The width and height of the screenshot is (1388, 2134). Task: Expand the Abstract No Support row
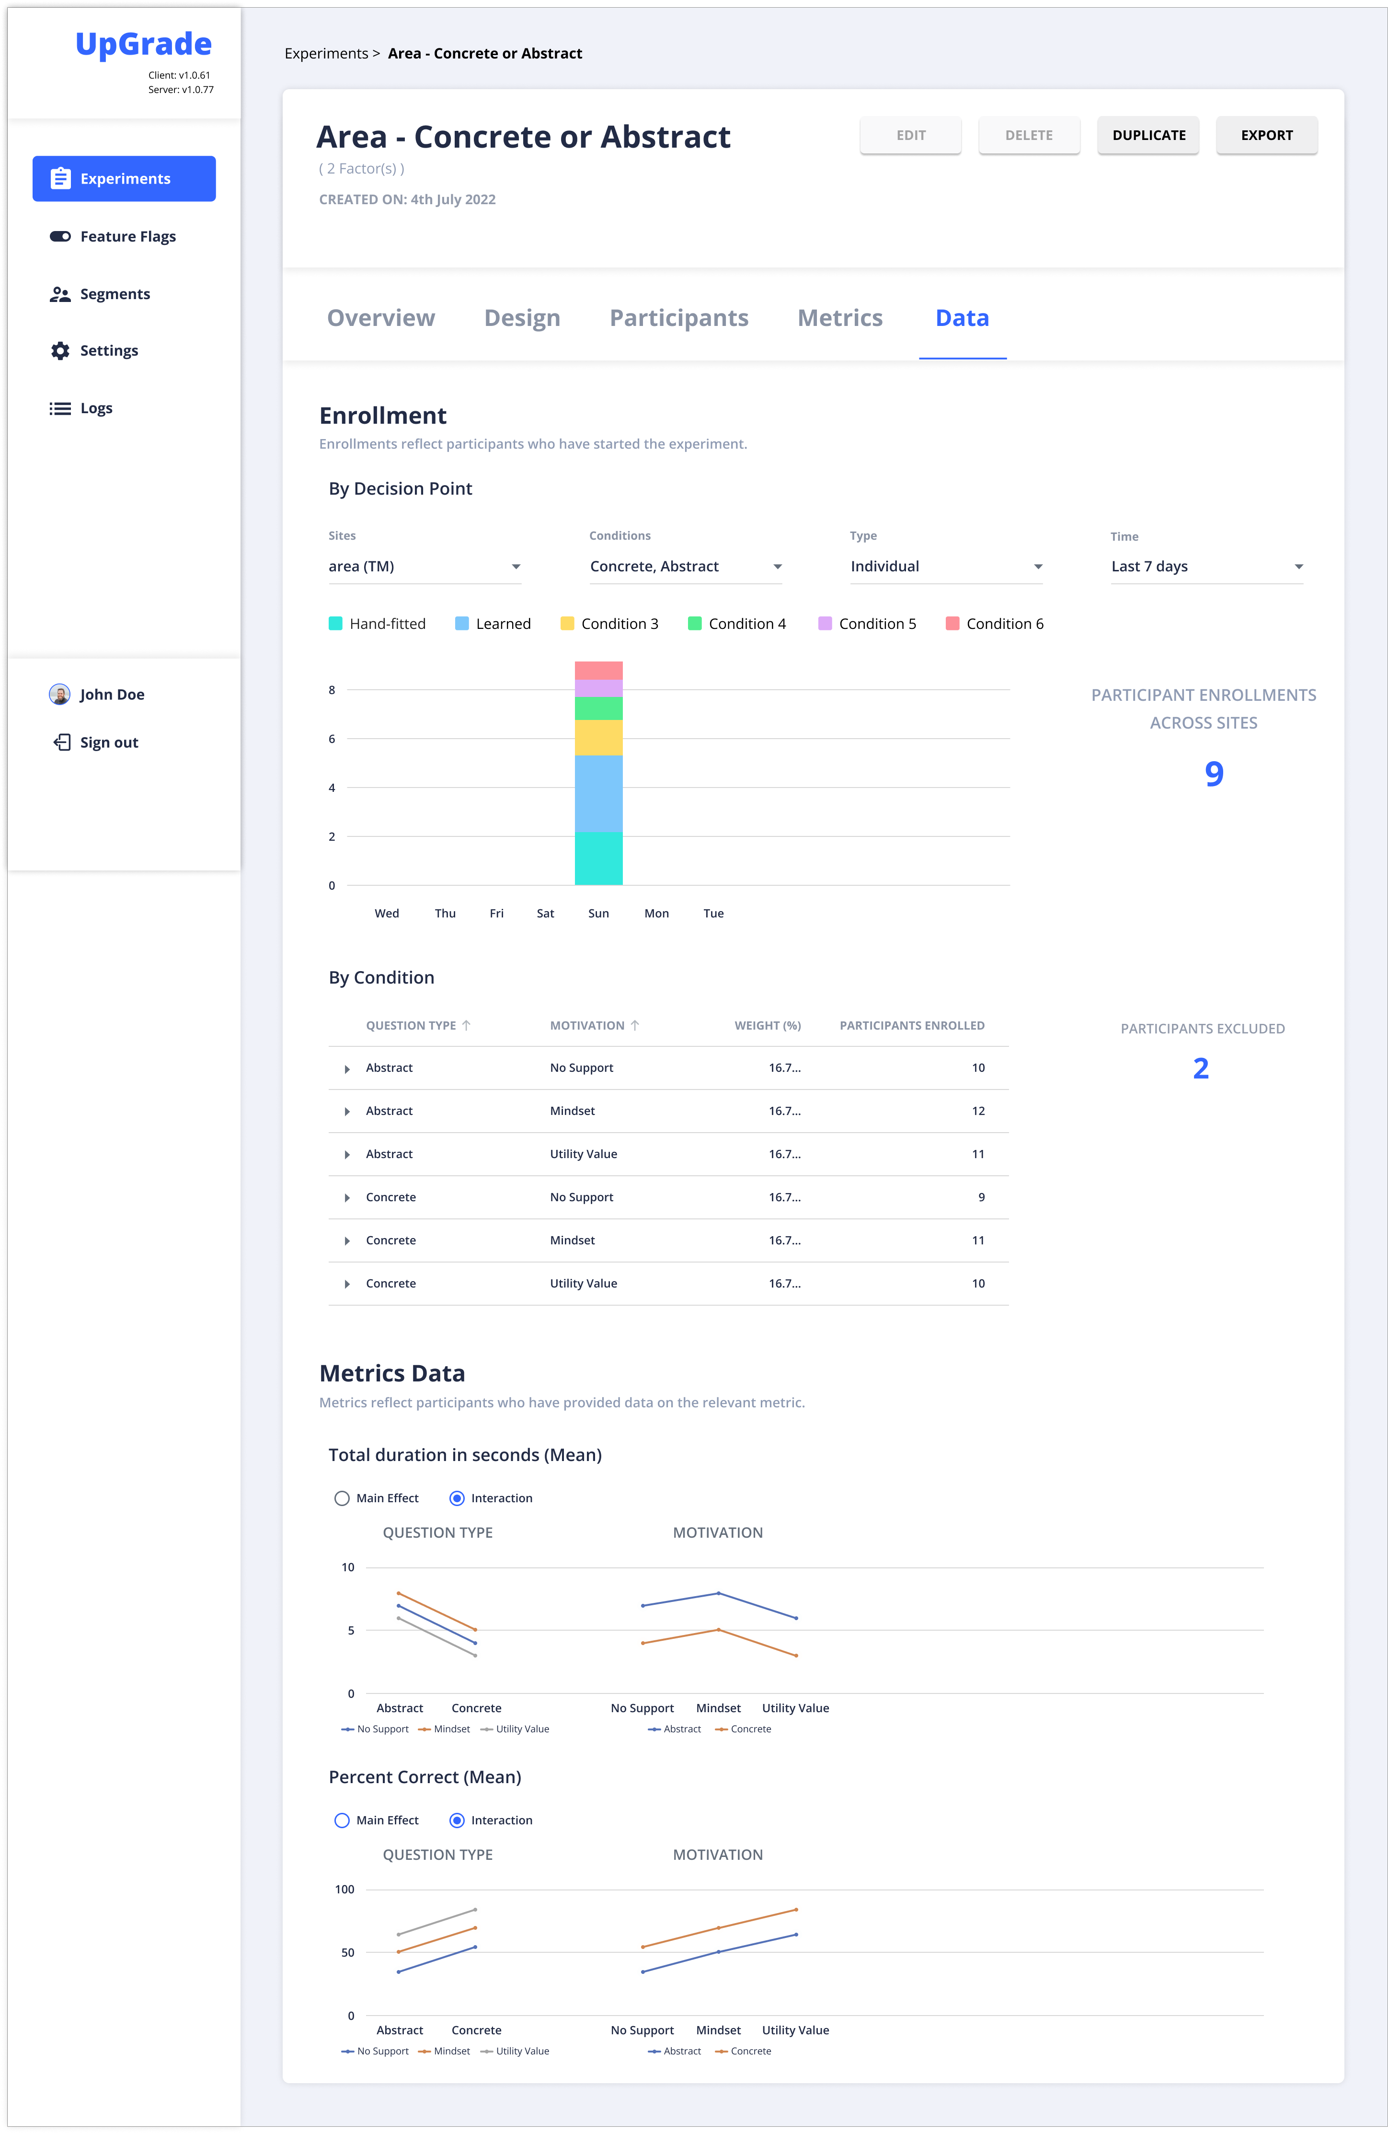tap(348, 1068)
